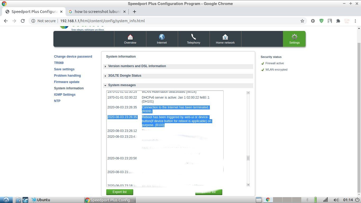Click the 2020-08-03 23:20:56 timestamp
361x203 pixels.
[122, 158]
